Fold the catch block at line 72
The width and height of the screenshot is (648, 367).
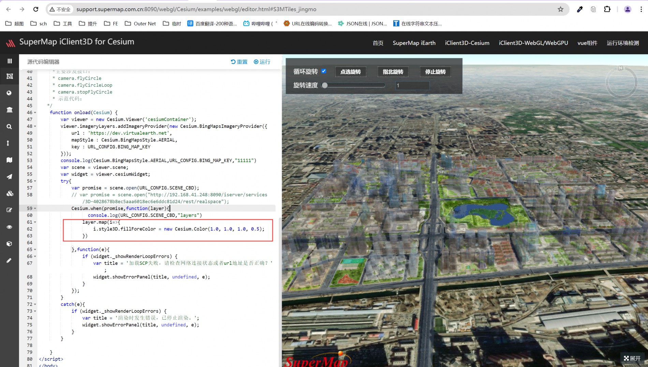tap(35, 304)
